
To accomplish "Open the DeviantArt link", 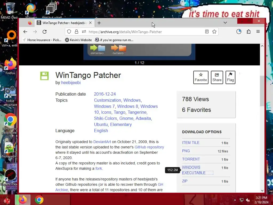I will 102,142.
